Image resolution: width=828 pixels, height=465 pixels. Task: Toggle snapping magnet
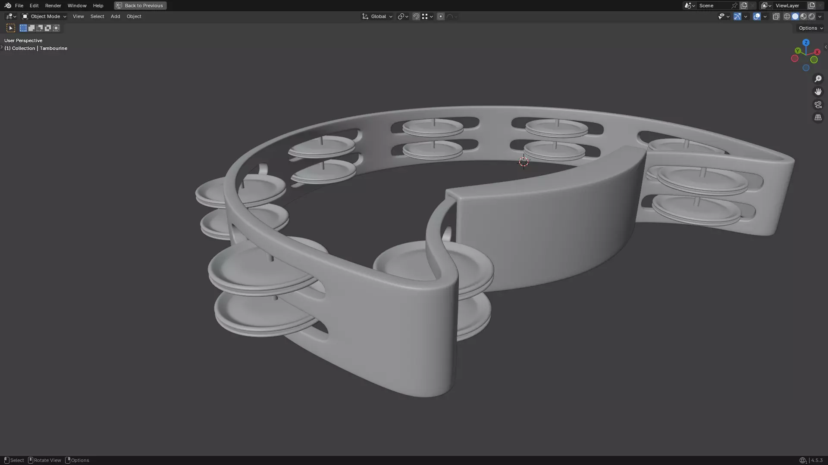click(x=416, y=16)
